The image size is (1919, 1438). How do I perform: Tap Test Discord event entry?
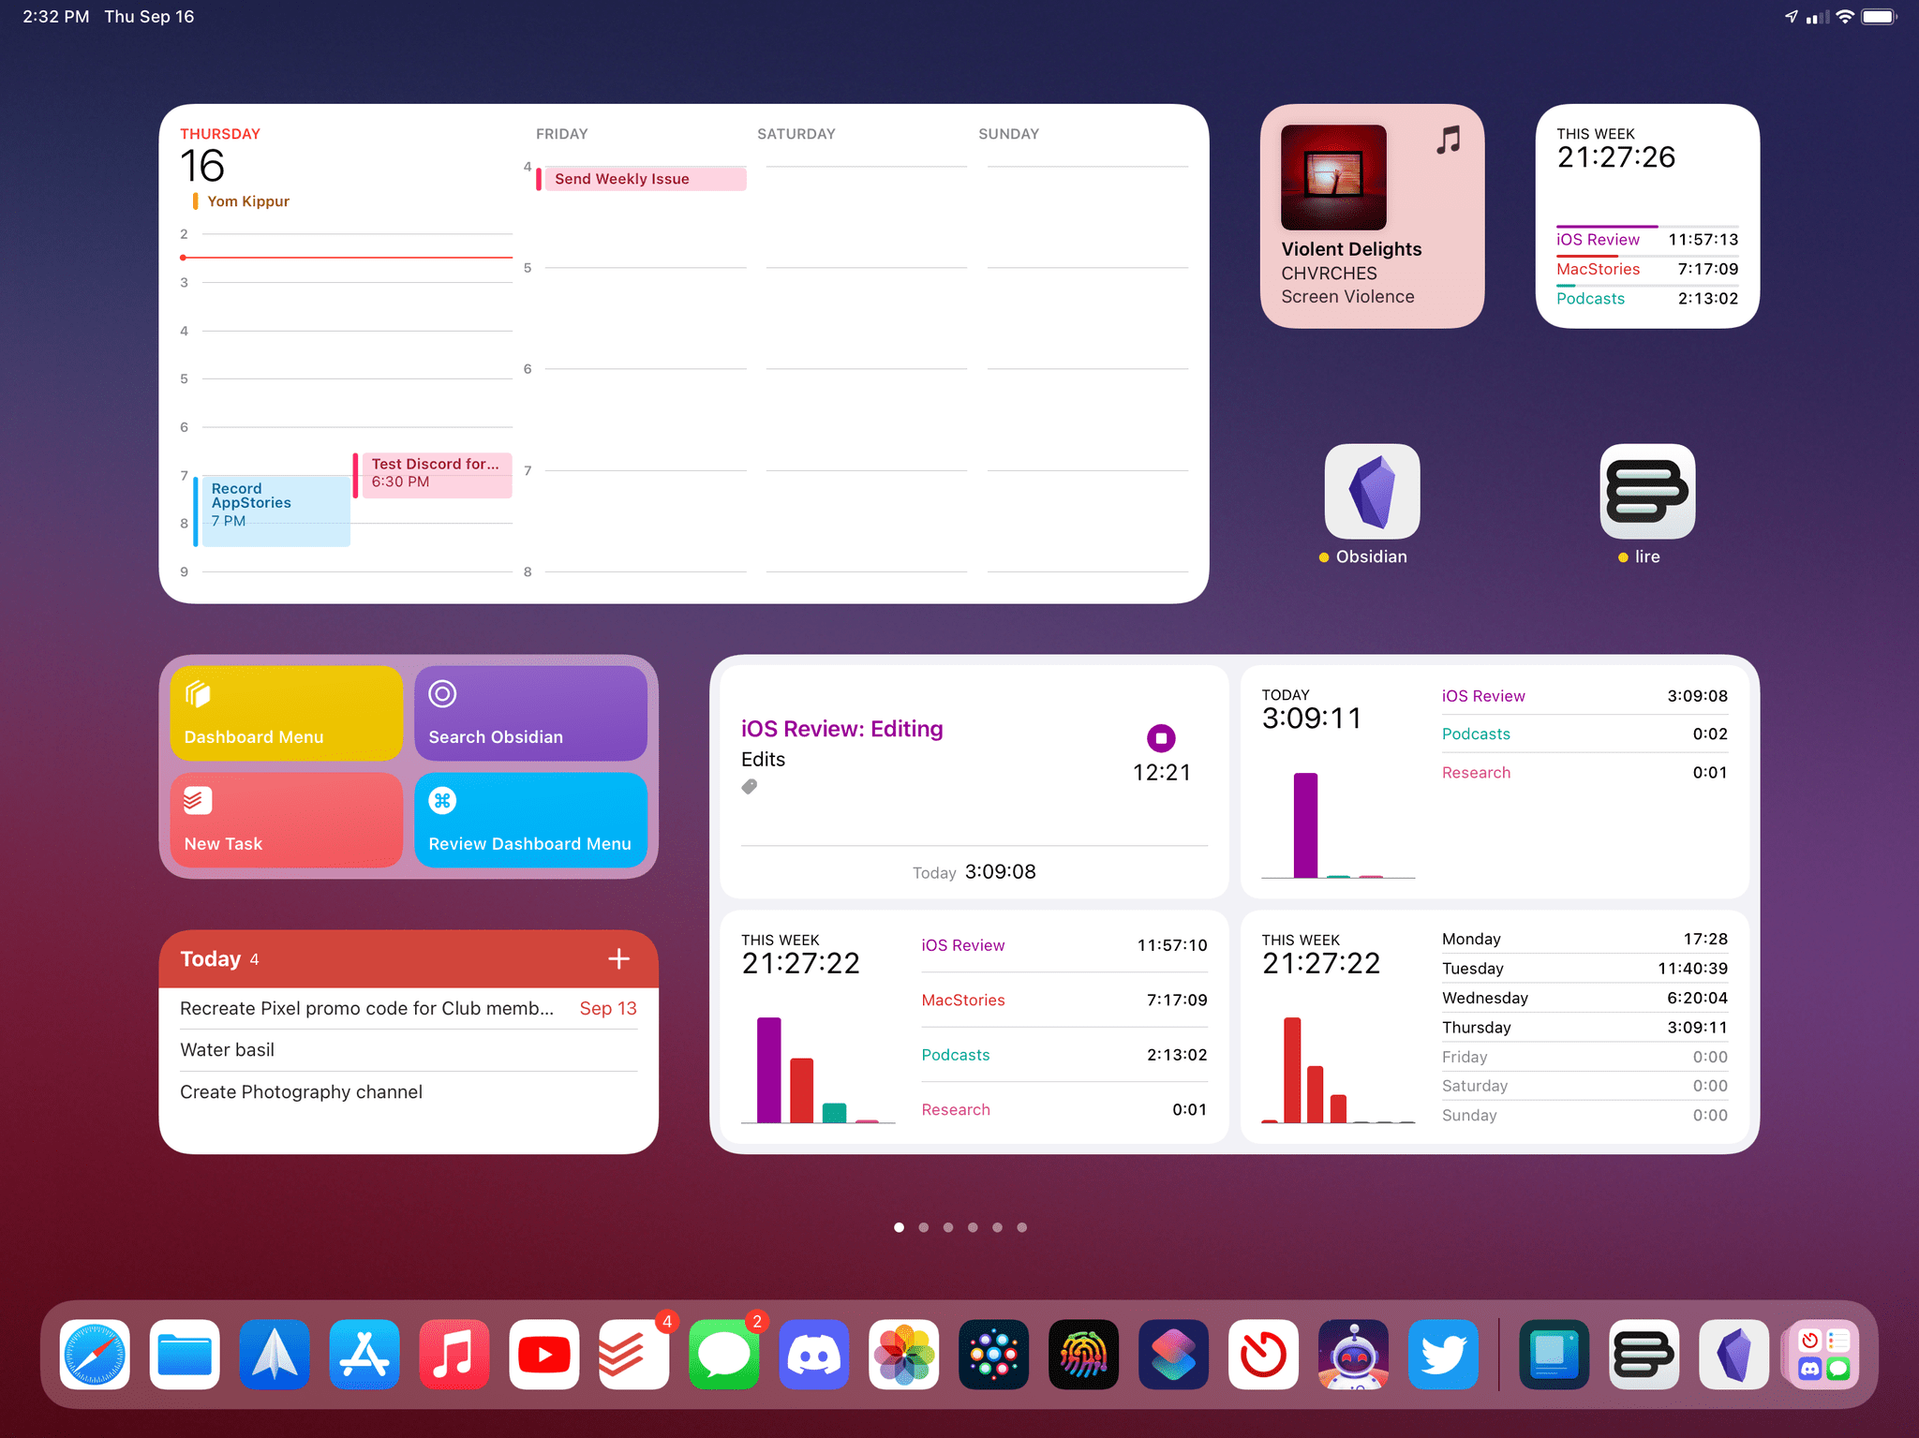coord(434,471)
